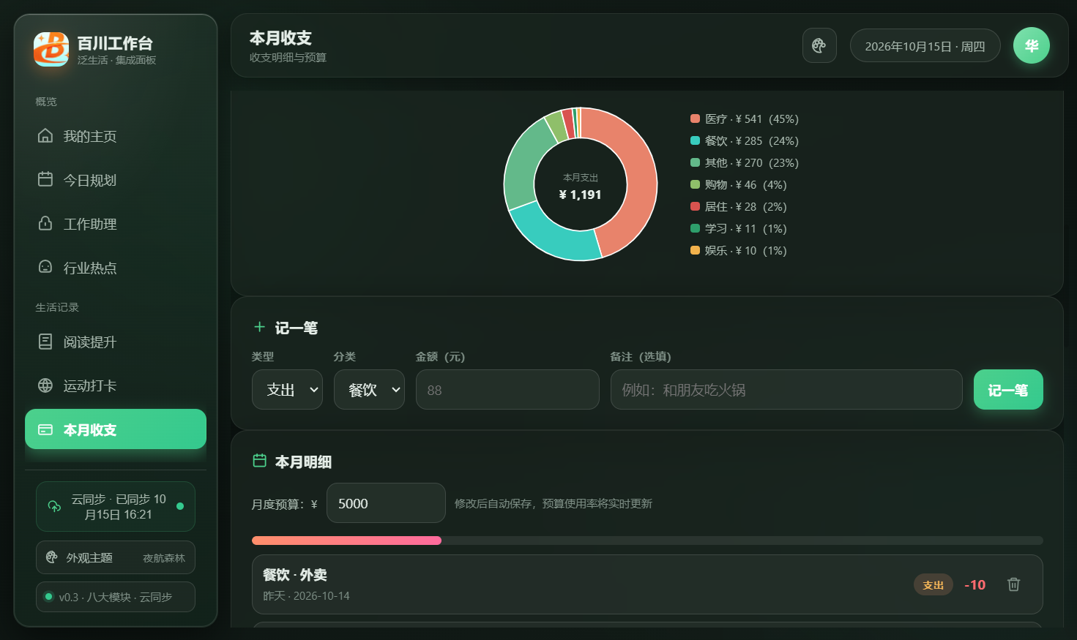Open the 分类 dropdown showing 餐饮
Screen dimensions: 1077x640
coord(369,389)
